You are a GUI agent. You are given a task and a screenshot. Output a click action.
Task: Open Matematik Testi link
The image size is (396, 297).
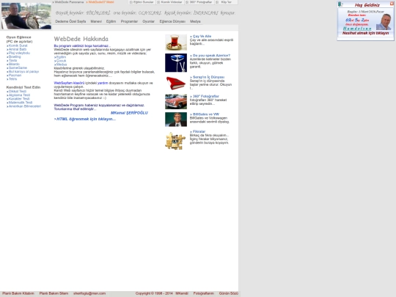tap(21, 103)
